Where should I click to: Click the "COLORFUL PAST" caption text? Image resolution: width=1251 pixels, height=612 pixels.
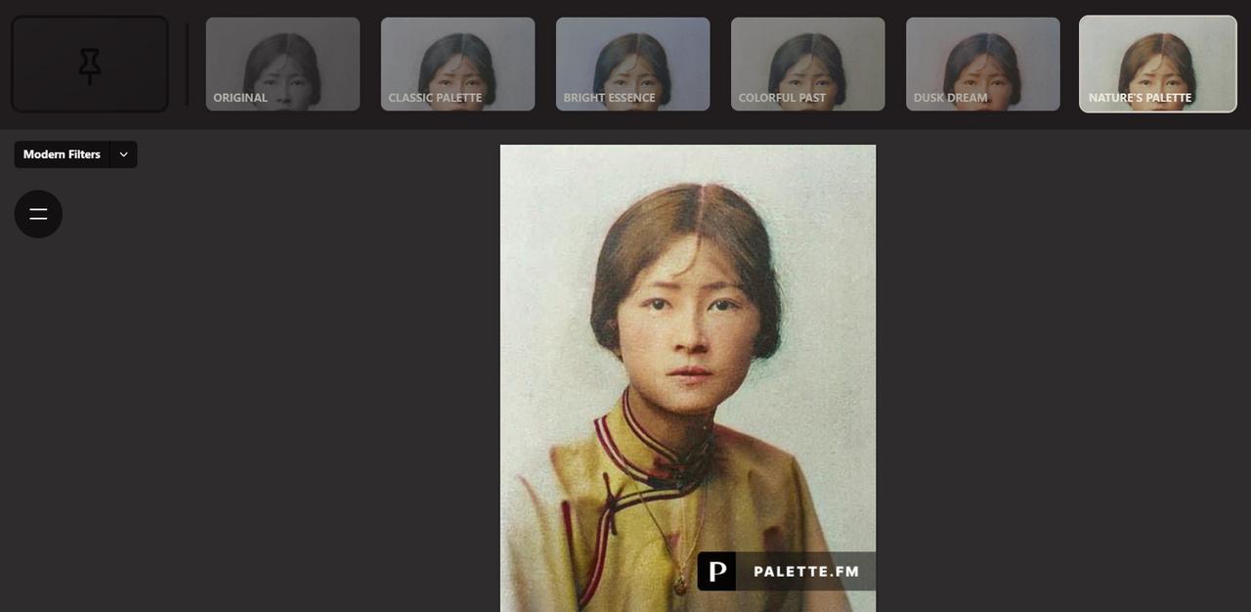click(782, 98)
